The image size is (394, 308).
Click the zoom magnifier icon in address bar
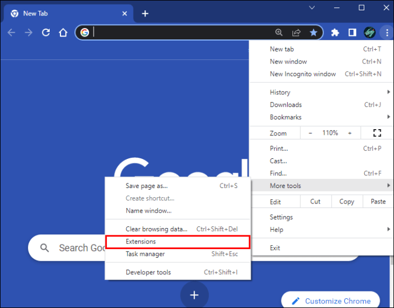click(x=279, y=33)
